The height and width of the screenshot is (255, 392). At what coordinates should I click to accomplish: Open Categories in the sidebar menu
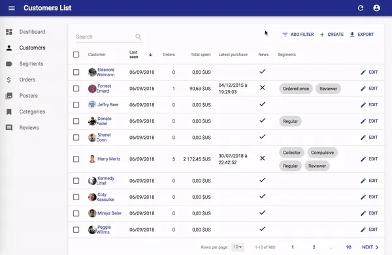coord(32,112)
